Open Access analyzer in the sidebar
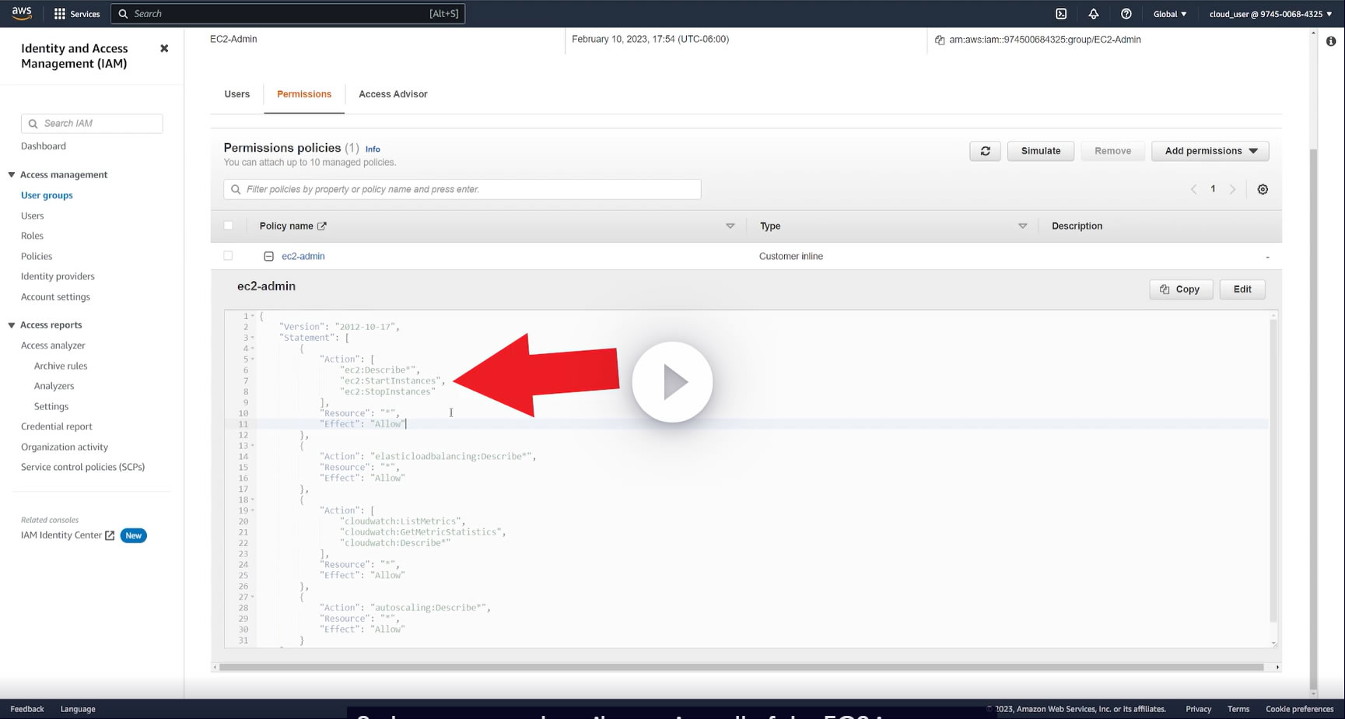This screenshot has height=719, width=1345. click(x=53, y=345)
